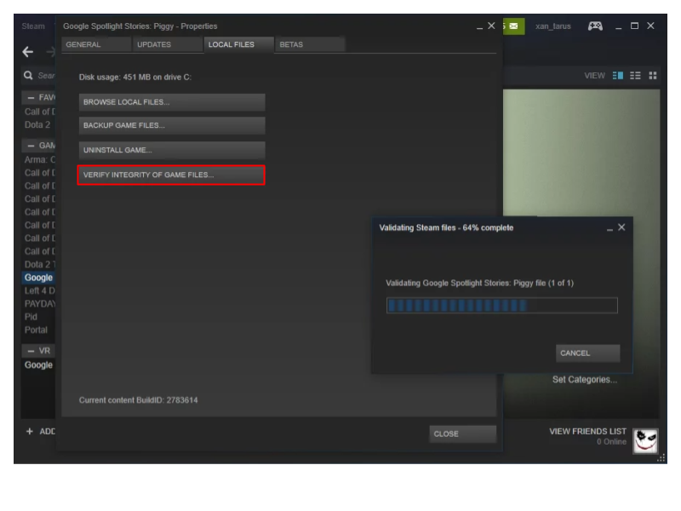Open the xan_tarus account name menu

tap(552, 26)
